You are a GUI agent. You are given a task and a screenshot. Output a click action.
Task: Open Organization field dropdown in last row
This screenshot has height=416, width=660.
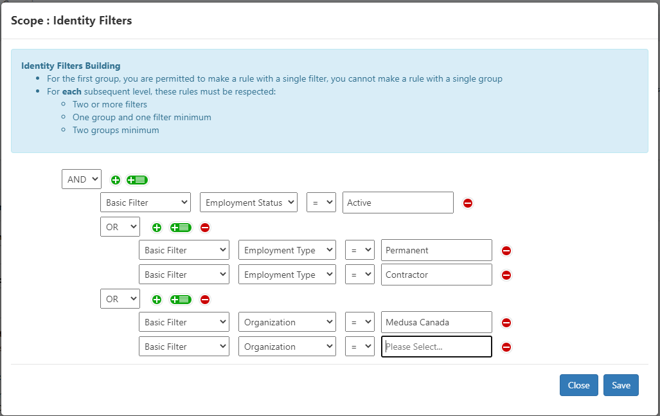click(287, 347)
